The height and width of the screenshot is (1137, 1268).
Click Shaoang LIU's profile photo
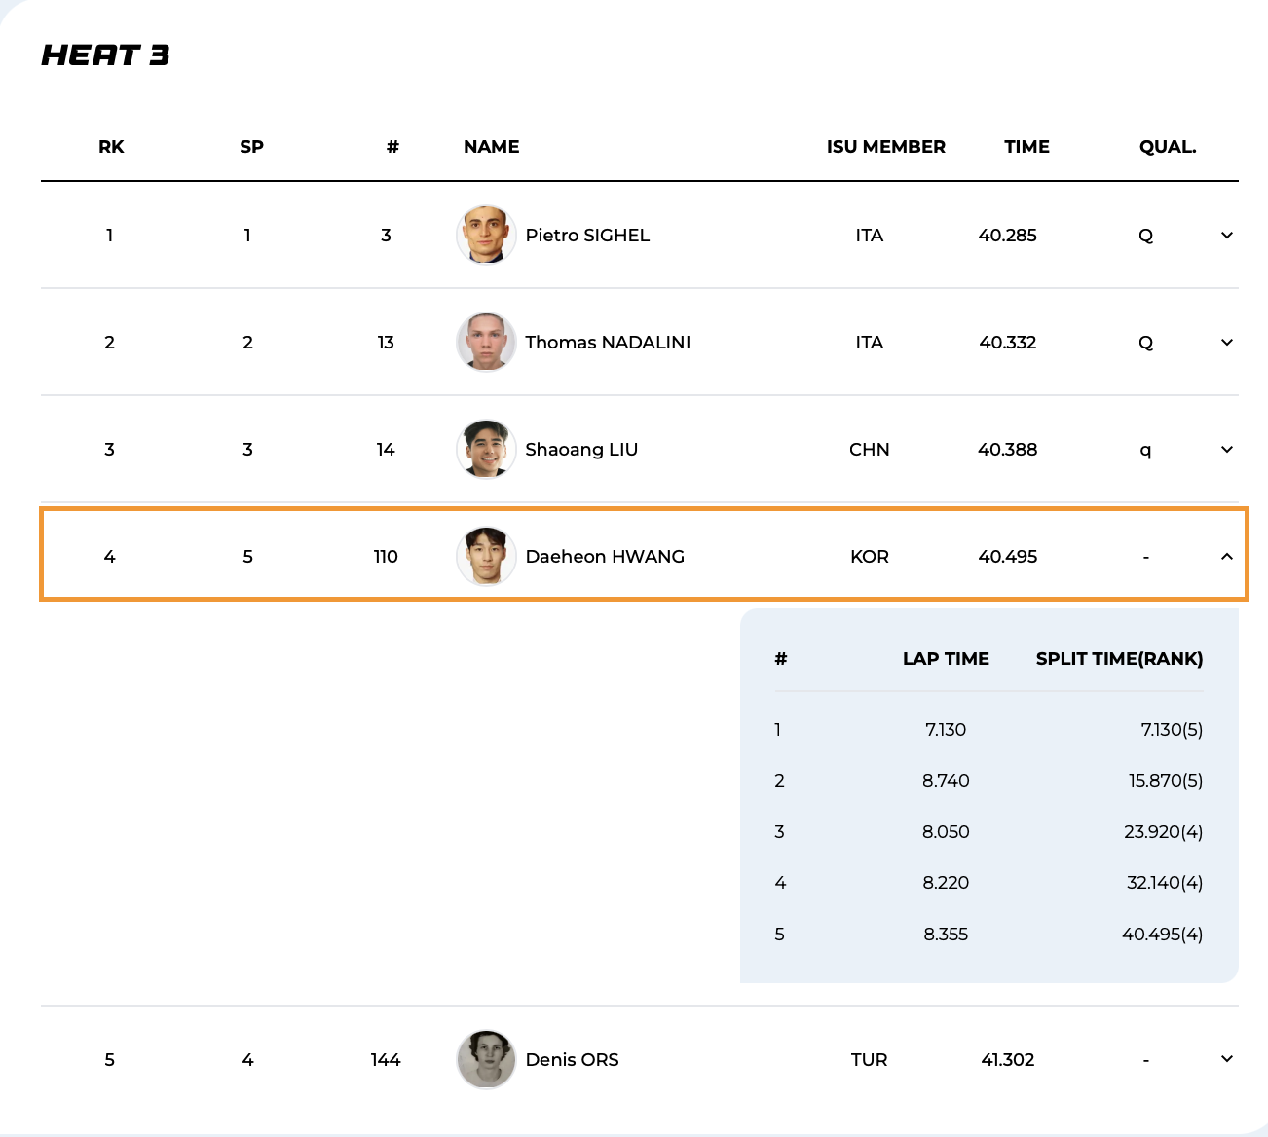pyautogui.click(x=486, y=449)
